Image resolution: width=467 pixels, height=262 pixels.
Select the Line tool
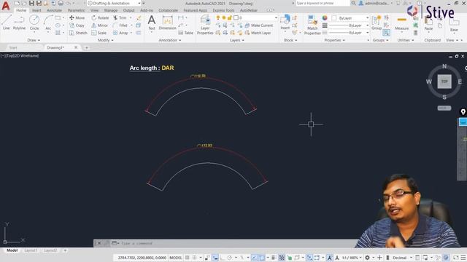pos(7,23)
